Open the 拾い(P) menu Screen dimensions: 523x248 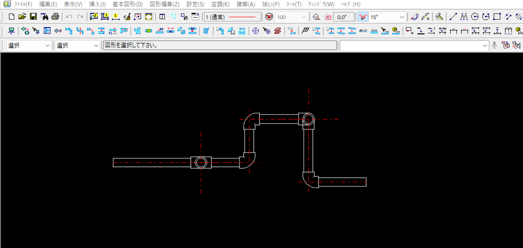click(x=271, y=4)
